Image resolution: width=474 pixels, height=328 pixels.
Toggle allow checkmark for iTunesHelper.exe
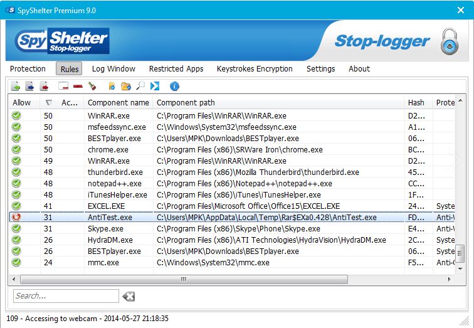(x=16, y=194)
